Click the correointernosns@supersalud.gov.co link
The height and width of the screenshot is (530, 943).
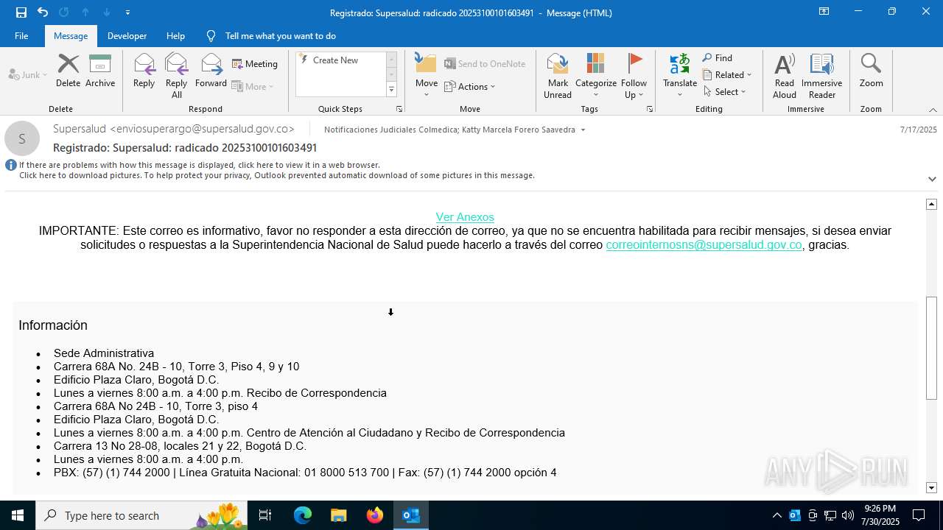(704, 245)
